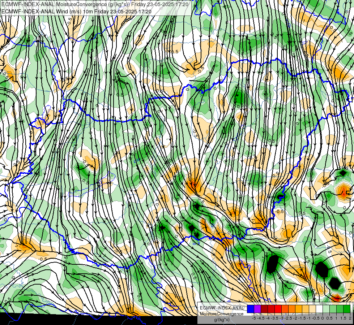The image size is (354, 325).
Task: Click the legend scale value -2.5
Action: tap(288, 318)
